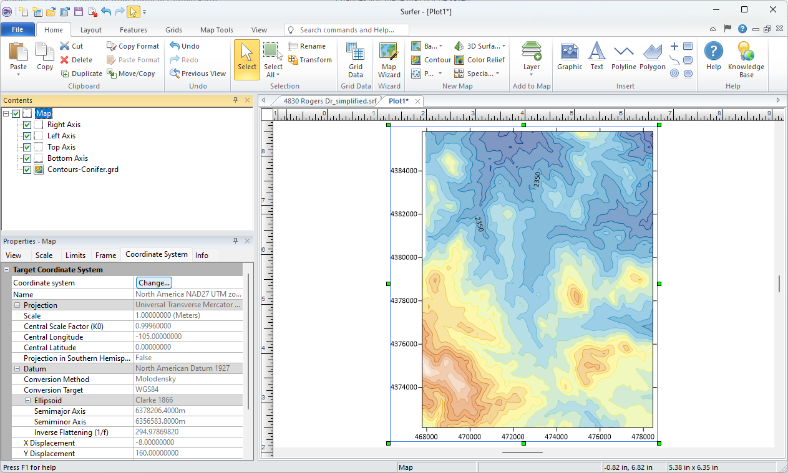The image size is (788, 473).
Task: Hide the Contours-Conifer.grd layer
Action: click(27, 170)
